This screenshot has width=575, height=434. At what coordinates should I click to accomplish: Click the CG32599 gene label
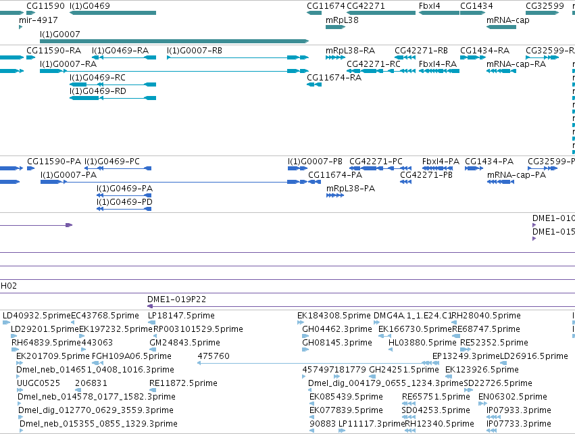pyautogui.click(x=545, y=6)
